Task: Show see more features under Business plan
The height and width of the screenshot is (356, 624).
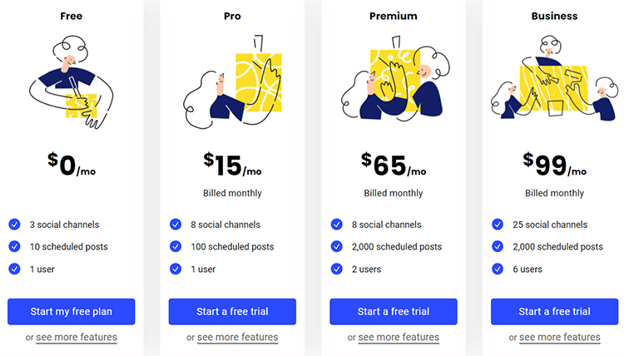Action: 559,338
